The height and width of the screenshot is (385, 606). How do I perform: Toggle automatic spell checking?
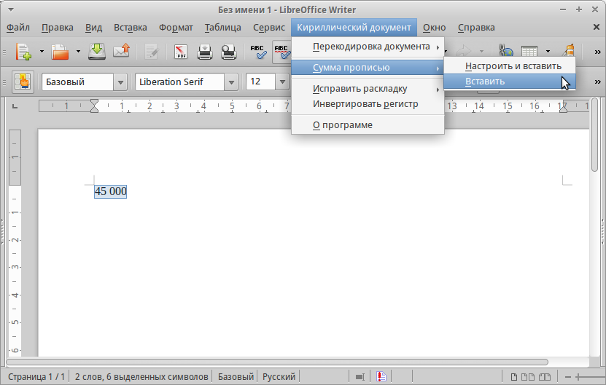[x=281, y=52]
